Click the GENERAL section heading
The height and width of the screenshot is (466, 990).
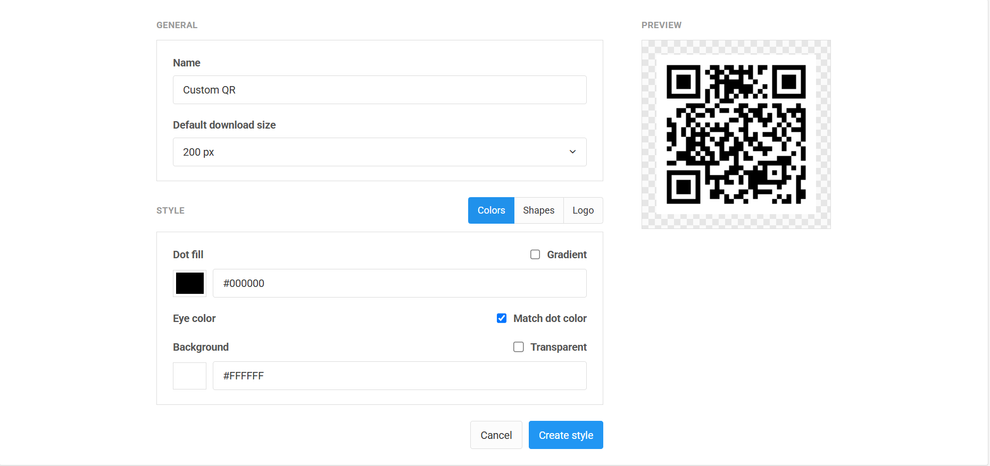pos(177,25)
